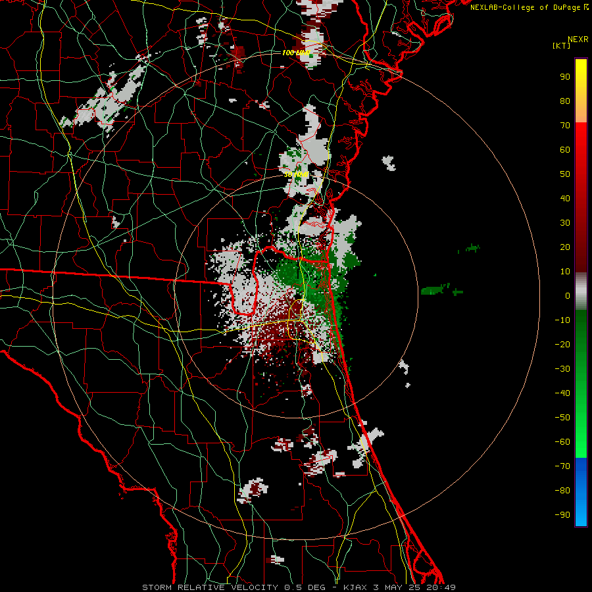
Task: Click the -10 value on the velocity scale
Action: coord(562,320)
